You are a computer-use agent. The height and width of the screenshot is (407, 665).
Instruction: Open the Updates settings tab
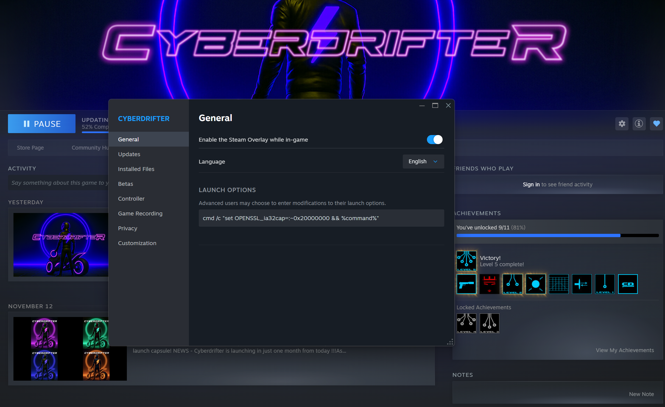click(149, 154)
